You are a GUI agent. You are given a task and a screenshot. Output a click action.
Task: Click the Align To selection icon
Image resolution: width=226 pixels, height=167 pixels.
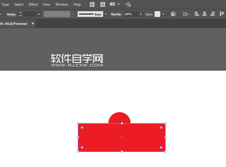pos(186,14)
